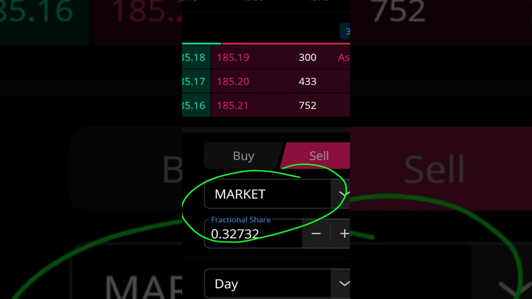Choose ask price 185.20

coord(233,81)
